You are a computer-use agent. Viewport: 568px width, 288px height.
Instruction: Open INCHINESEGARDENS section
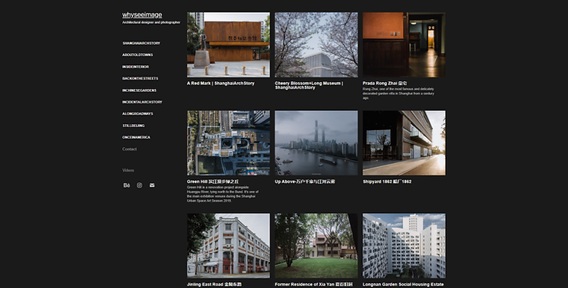click(x=140, y=90)
